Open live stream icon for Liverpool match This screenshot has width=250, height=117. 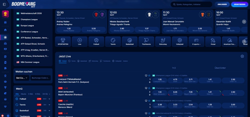tap(146, 76)
